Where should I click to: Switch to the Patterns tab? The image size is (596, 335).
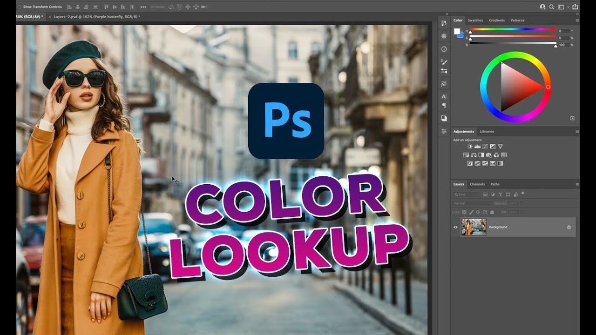(x=517, y=20)
